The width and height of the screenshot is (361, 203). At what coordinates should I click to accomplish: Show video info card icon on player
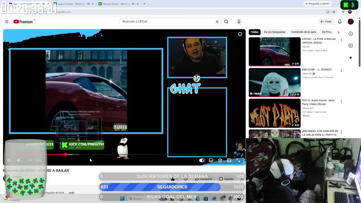[240, 34]
